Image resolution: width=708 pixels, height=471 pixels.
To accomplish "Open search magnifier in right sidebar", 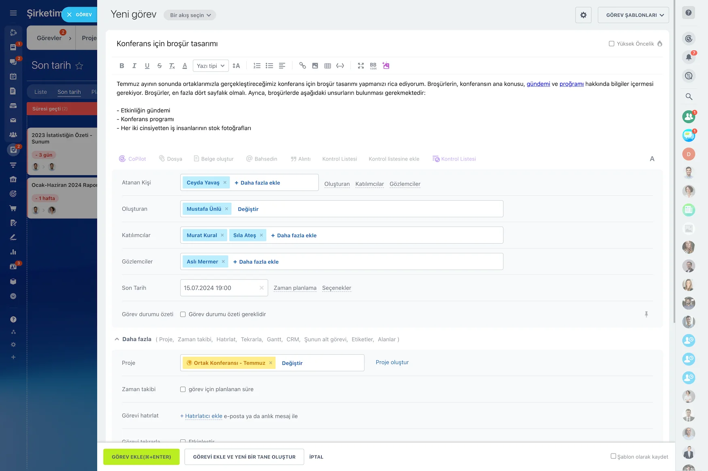I will [x=689, y=96].
